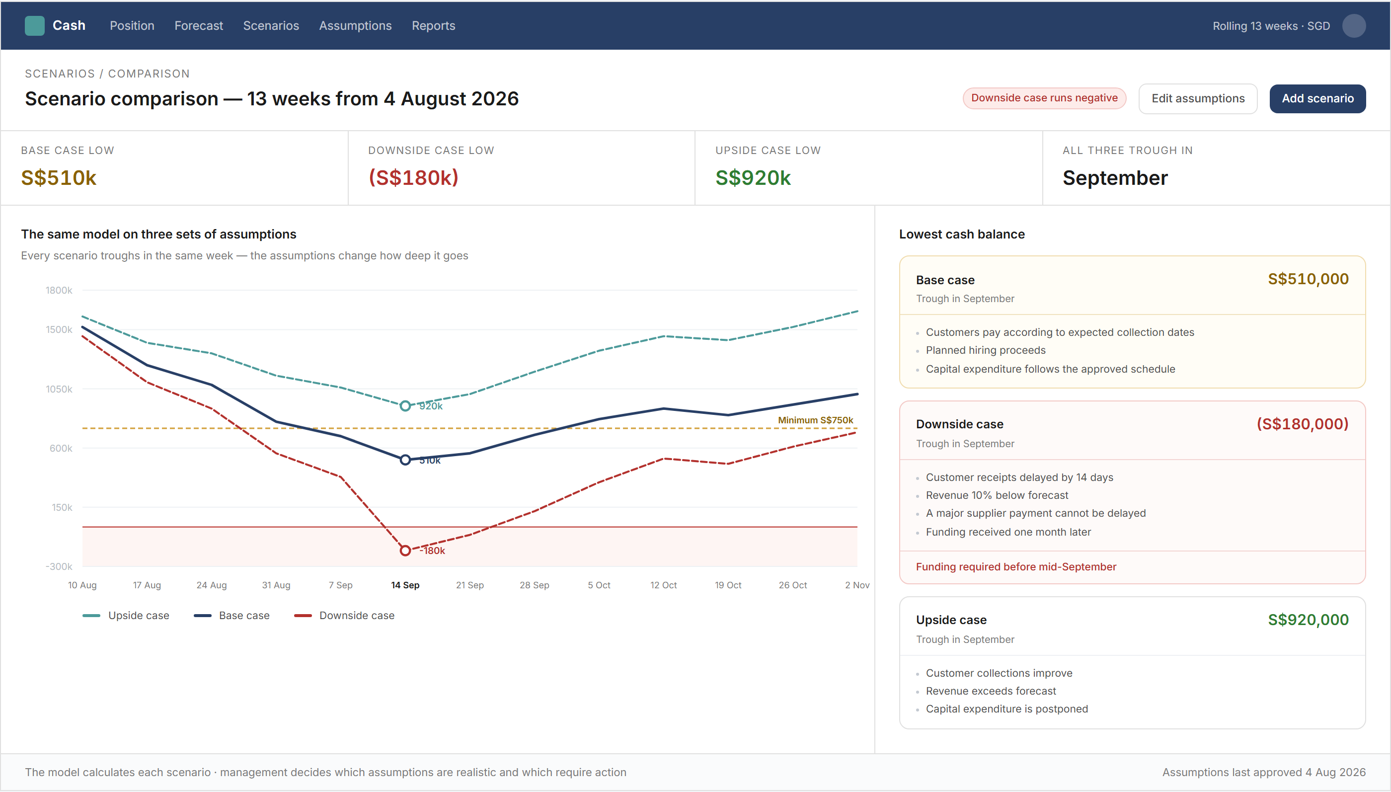Click the -180k downside trough marker
Image resolution: width=1391 pixels, height=792 pixels.
(x=405, y=551)
